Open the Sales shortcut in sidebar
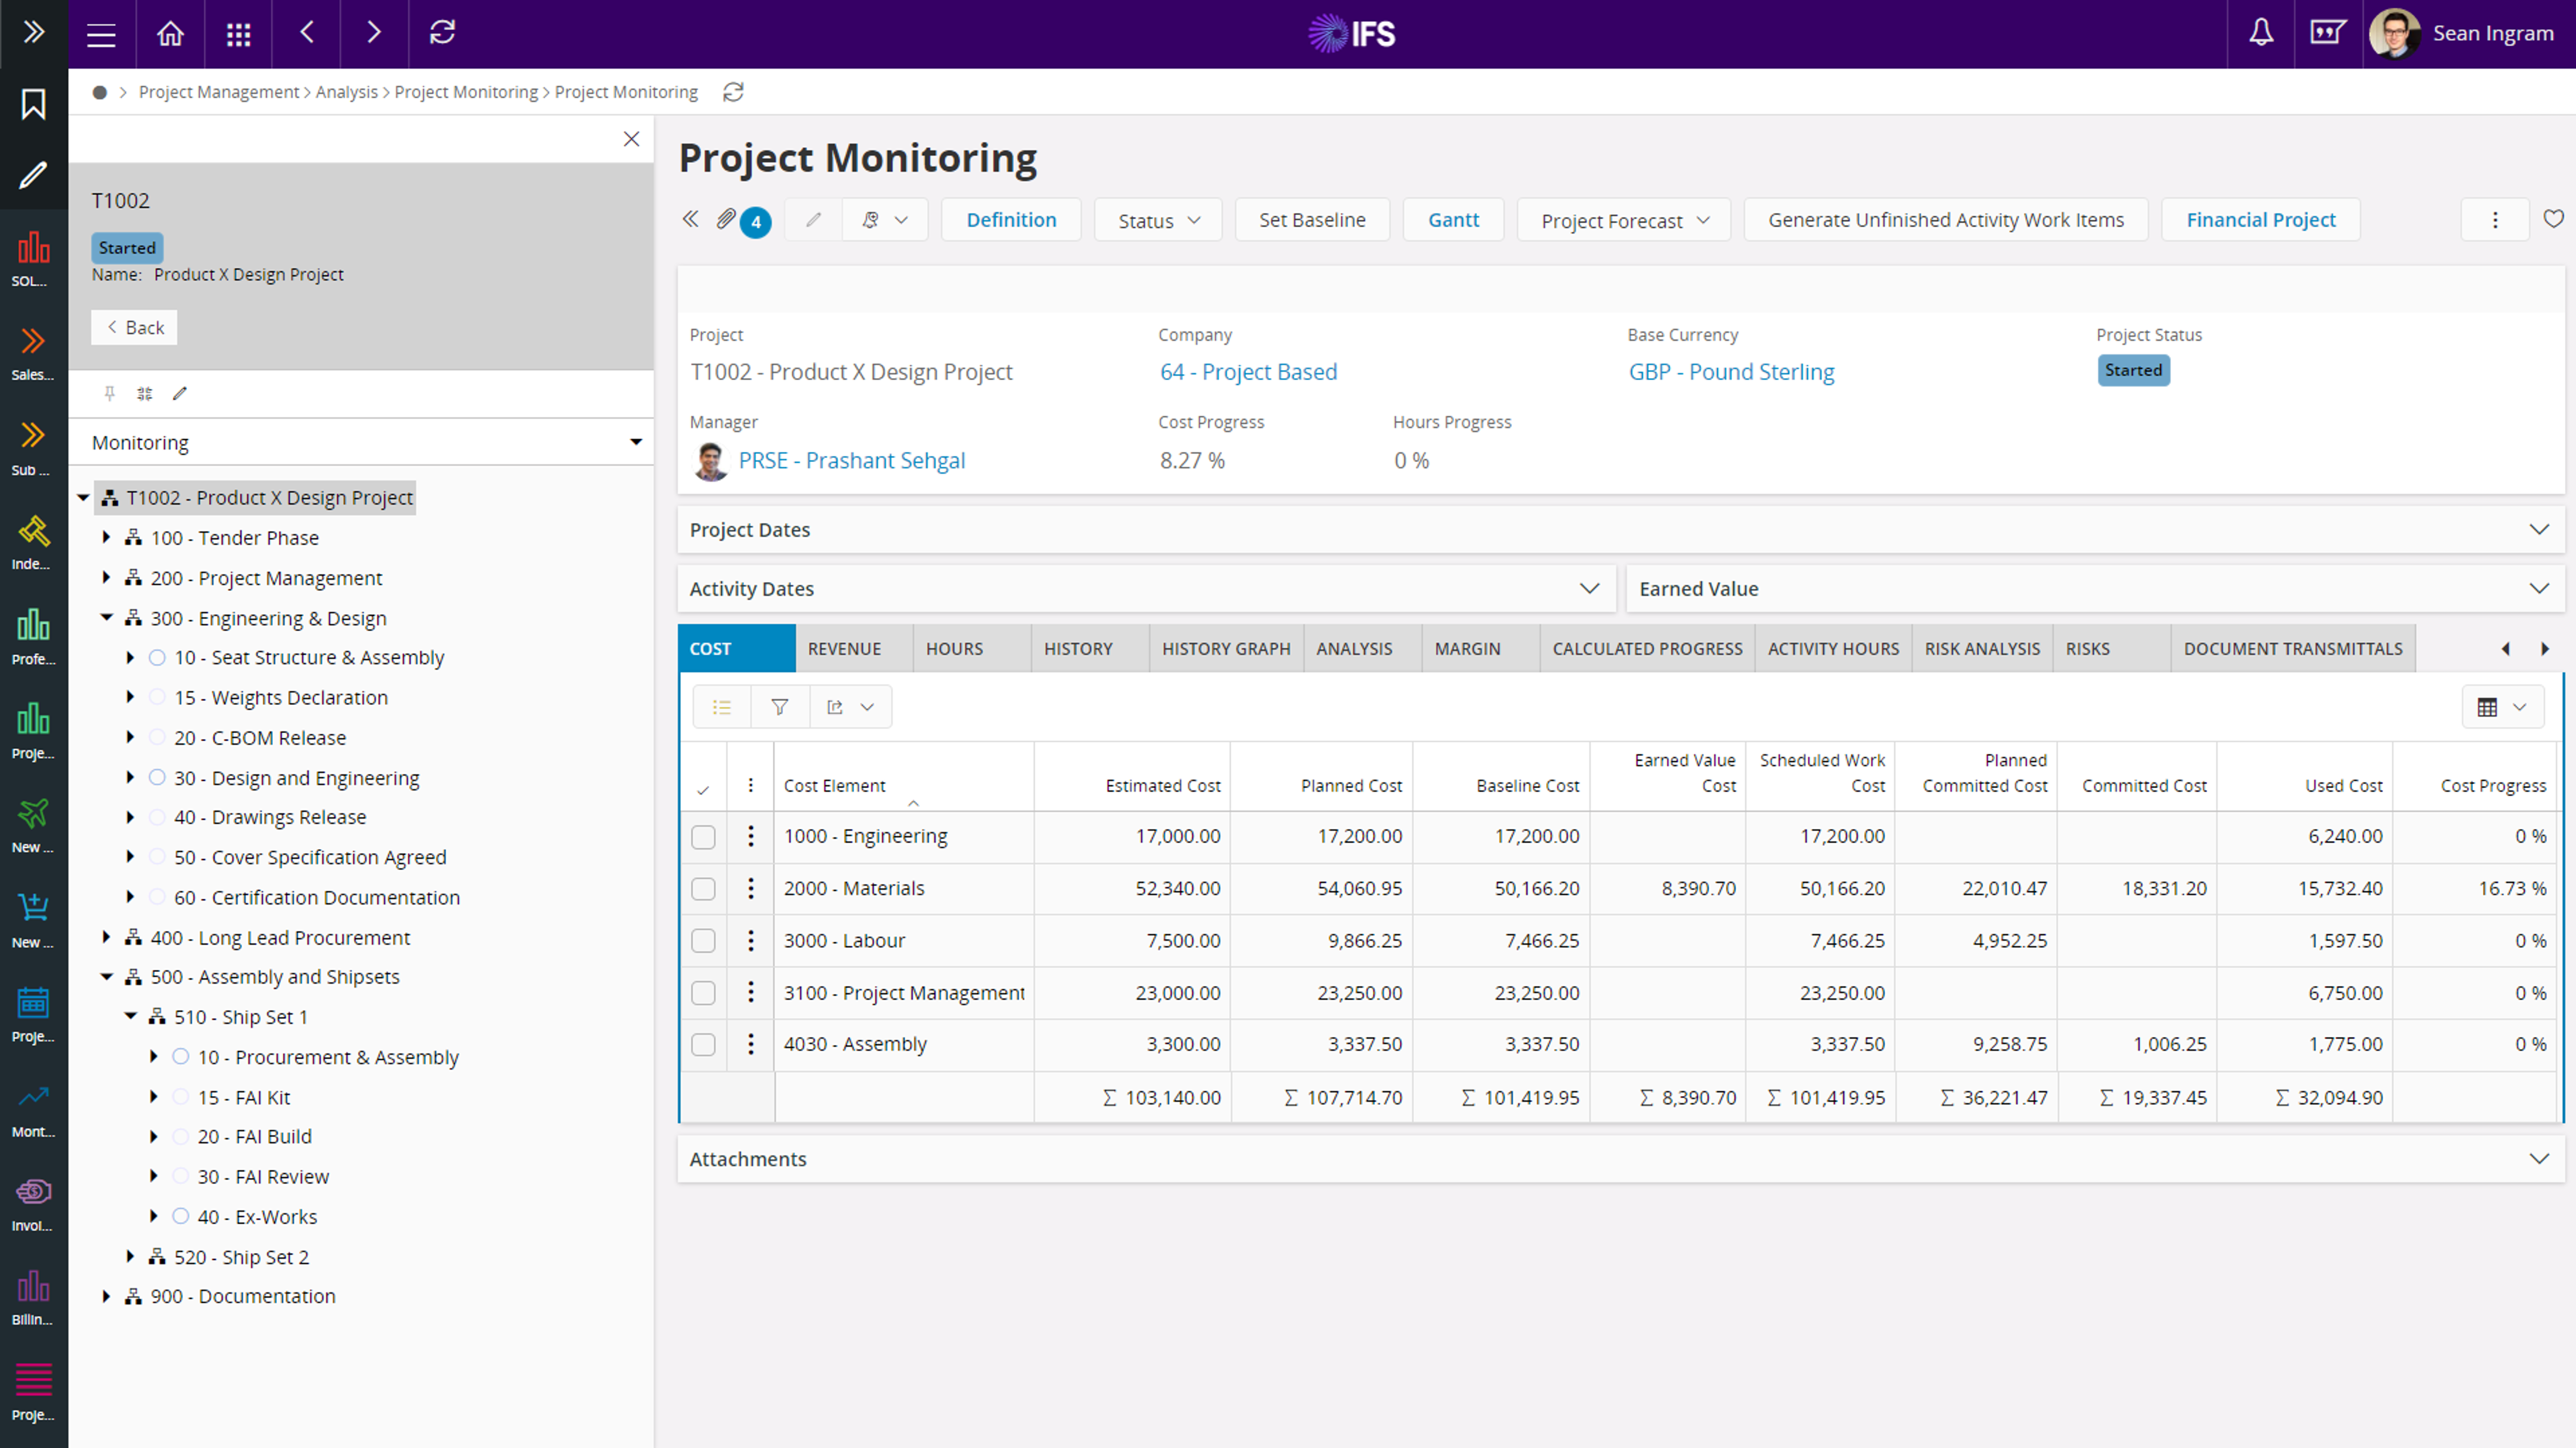 (x=33, y=352)
